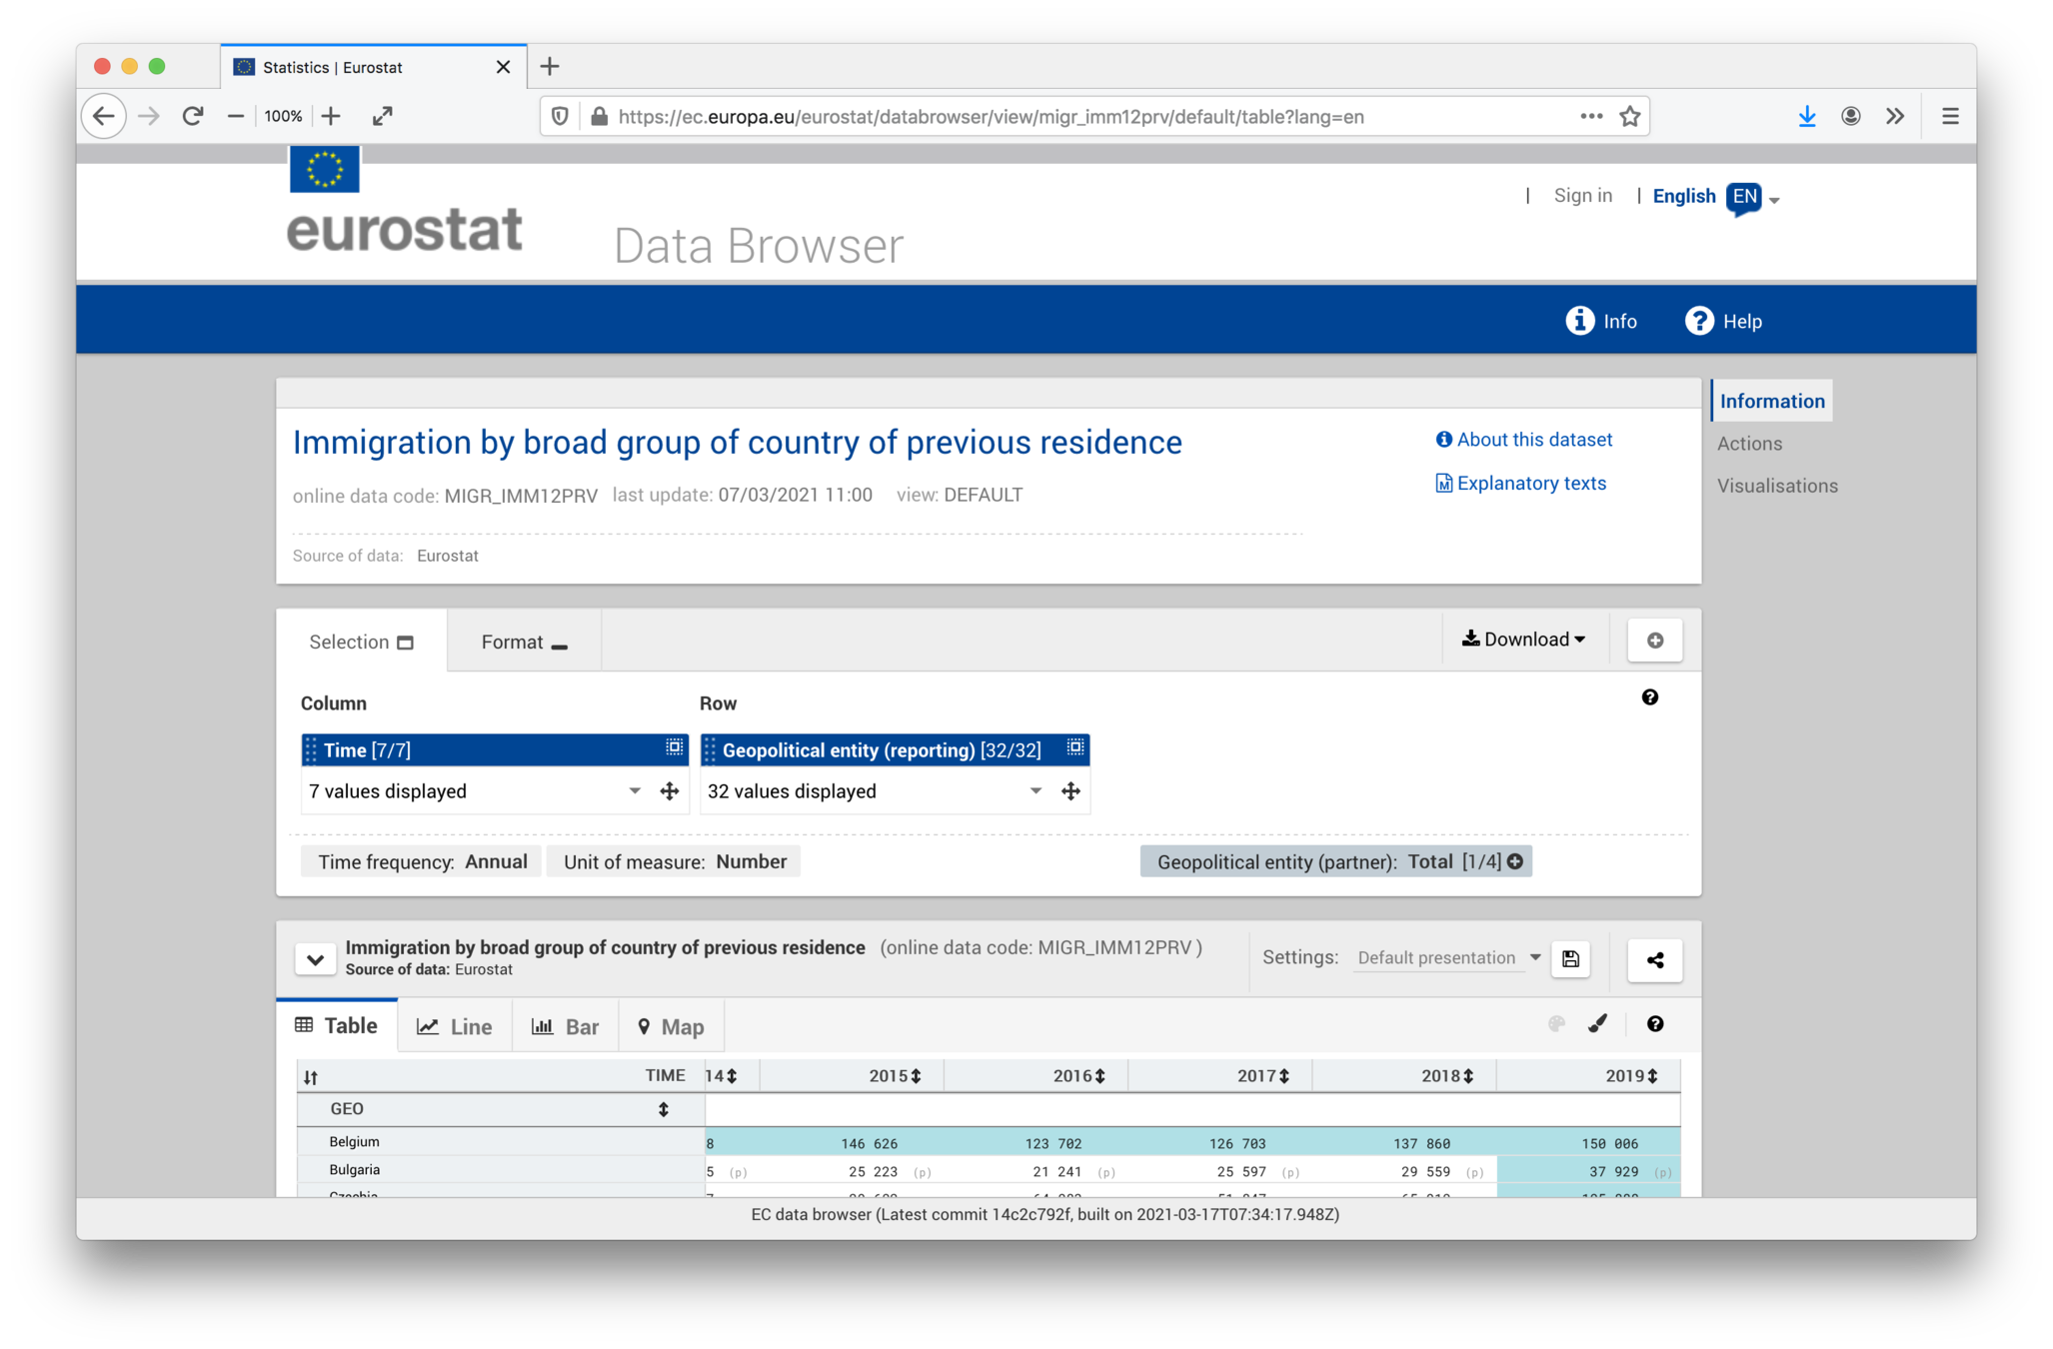Click the swap rows/columns icon beside TIME
Image resolution: width=2053 pixels, height=1349 pixels.
[311, 1077]
